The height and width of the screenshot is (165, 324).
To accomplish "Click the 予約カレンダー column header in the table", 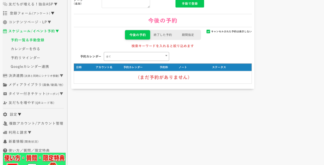I will pos(133,67).
